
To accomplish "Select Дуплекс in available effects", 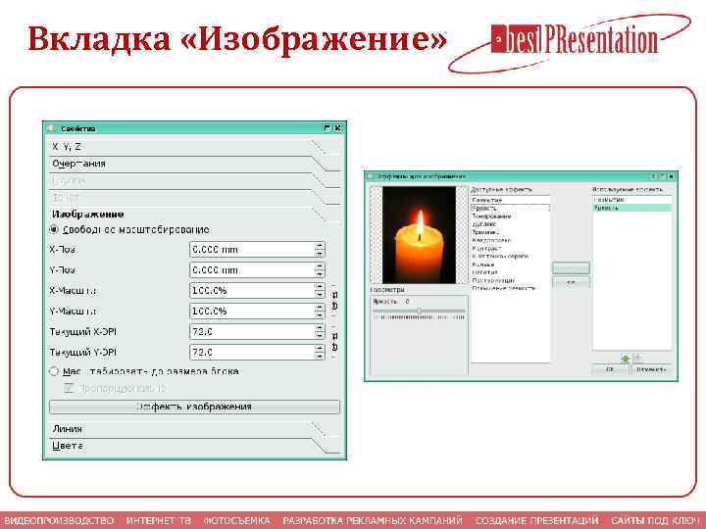I will click(x=510, y=224).
